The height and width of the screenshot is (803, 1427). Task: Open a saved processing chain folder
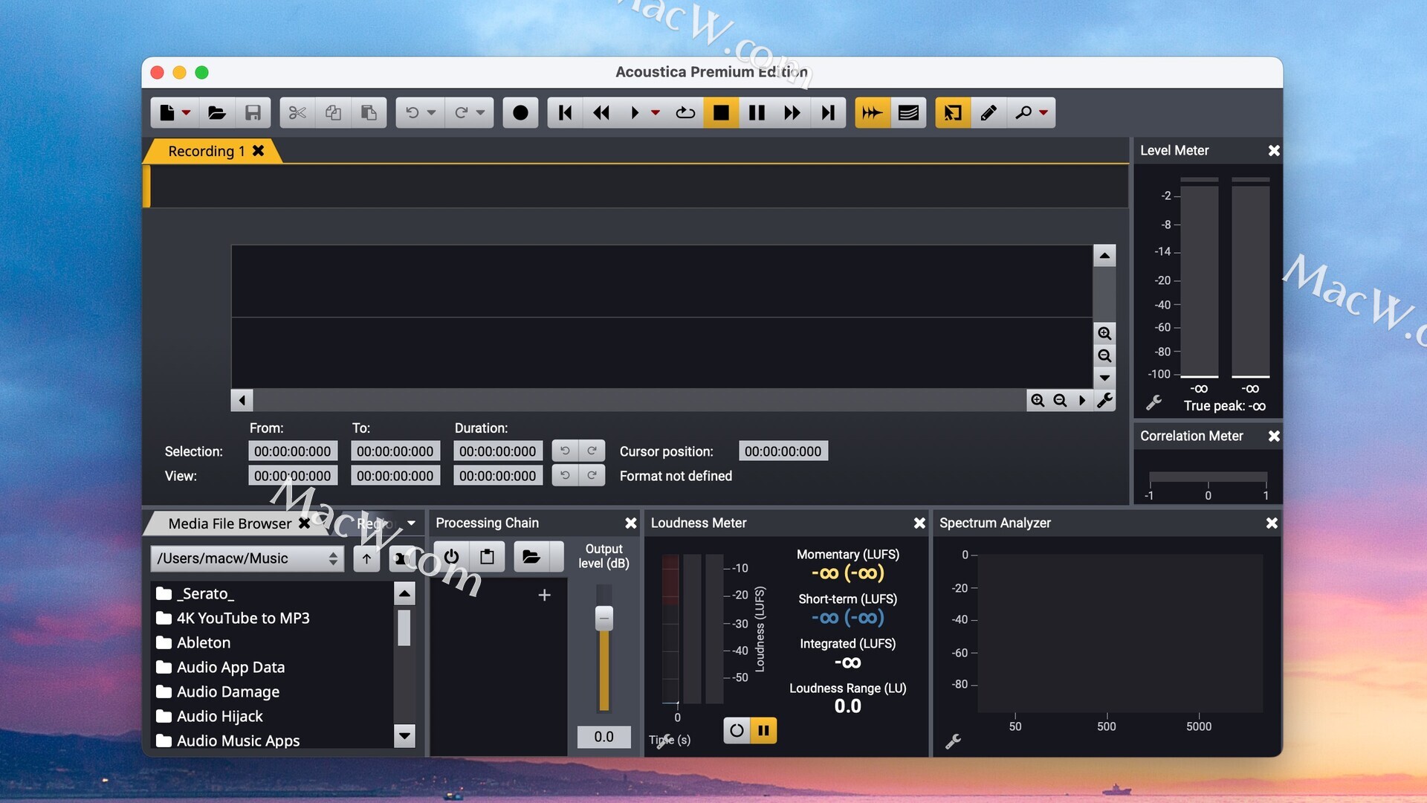pos(531,556)
